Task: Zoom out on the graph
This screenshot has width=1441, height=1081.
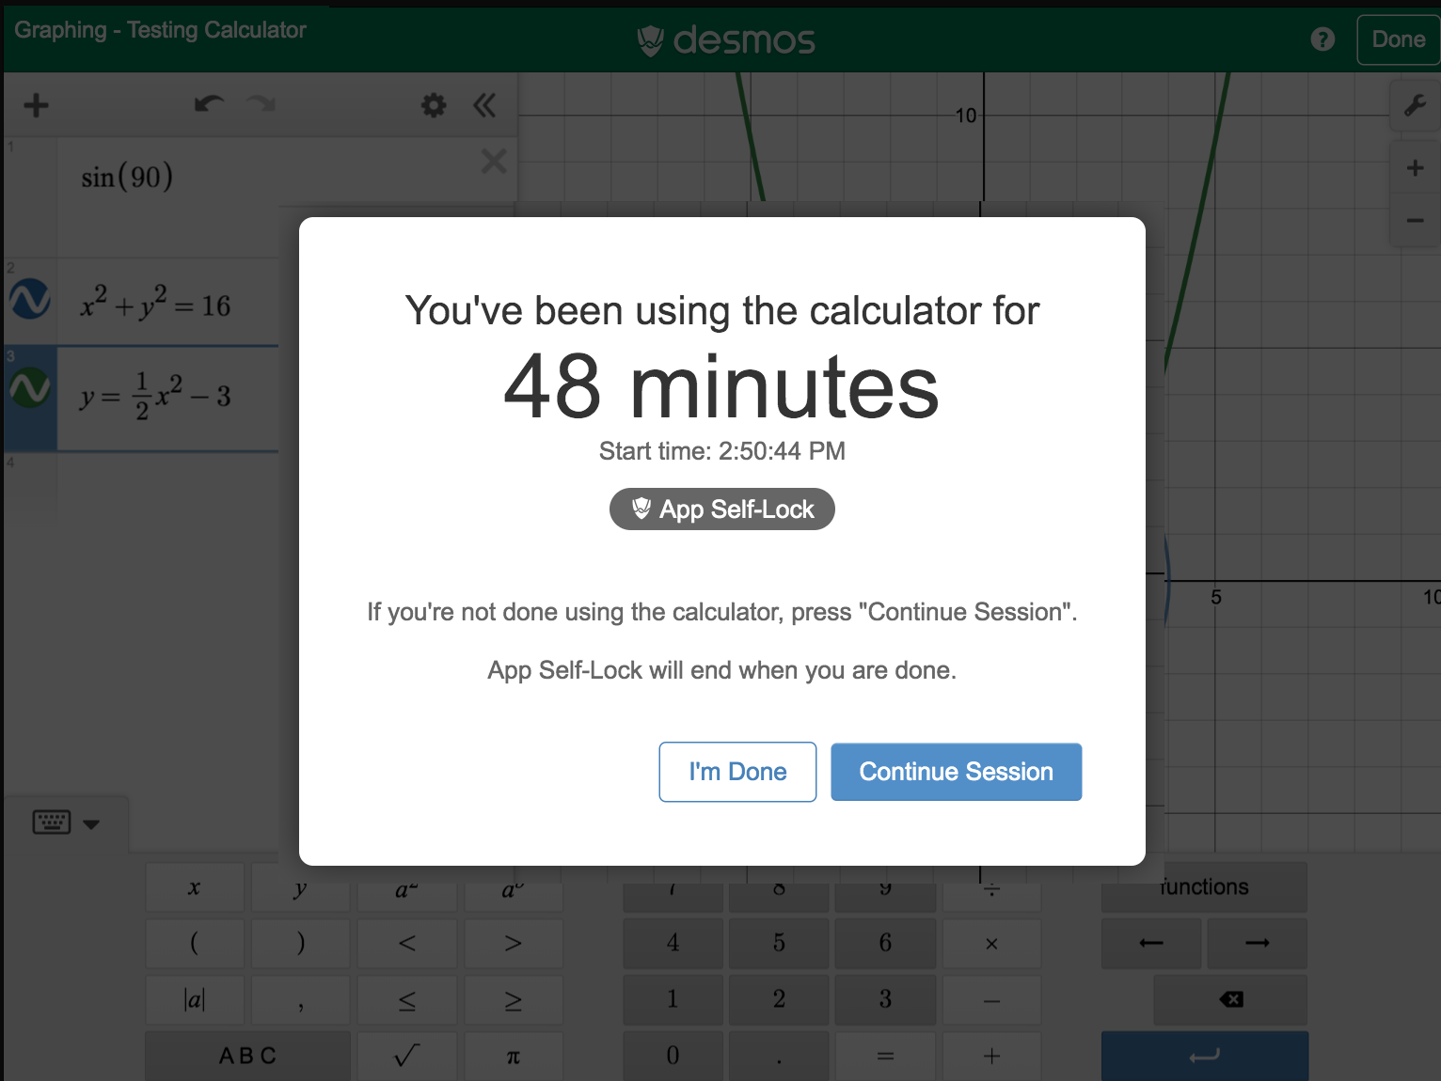Action: 1415,221
